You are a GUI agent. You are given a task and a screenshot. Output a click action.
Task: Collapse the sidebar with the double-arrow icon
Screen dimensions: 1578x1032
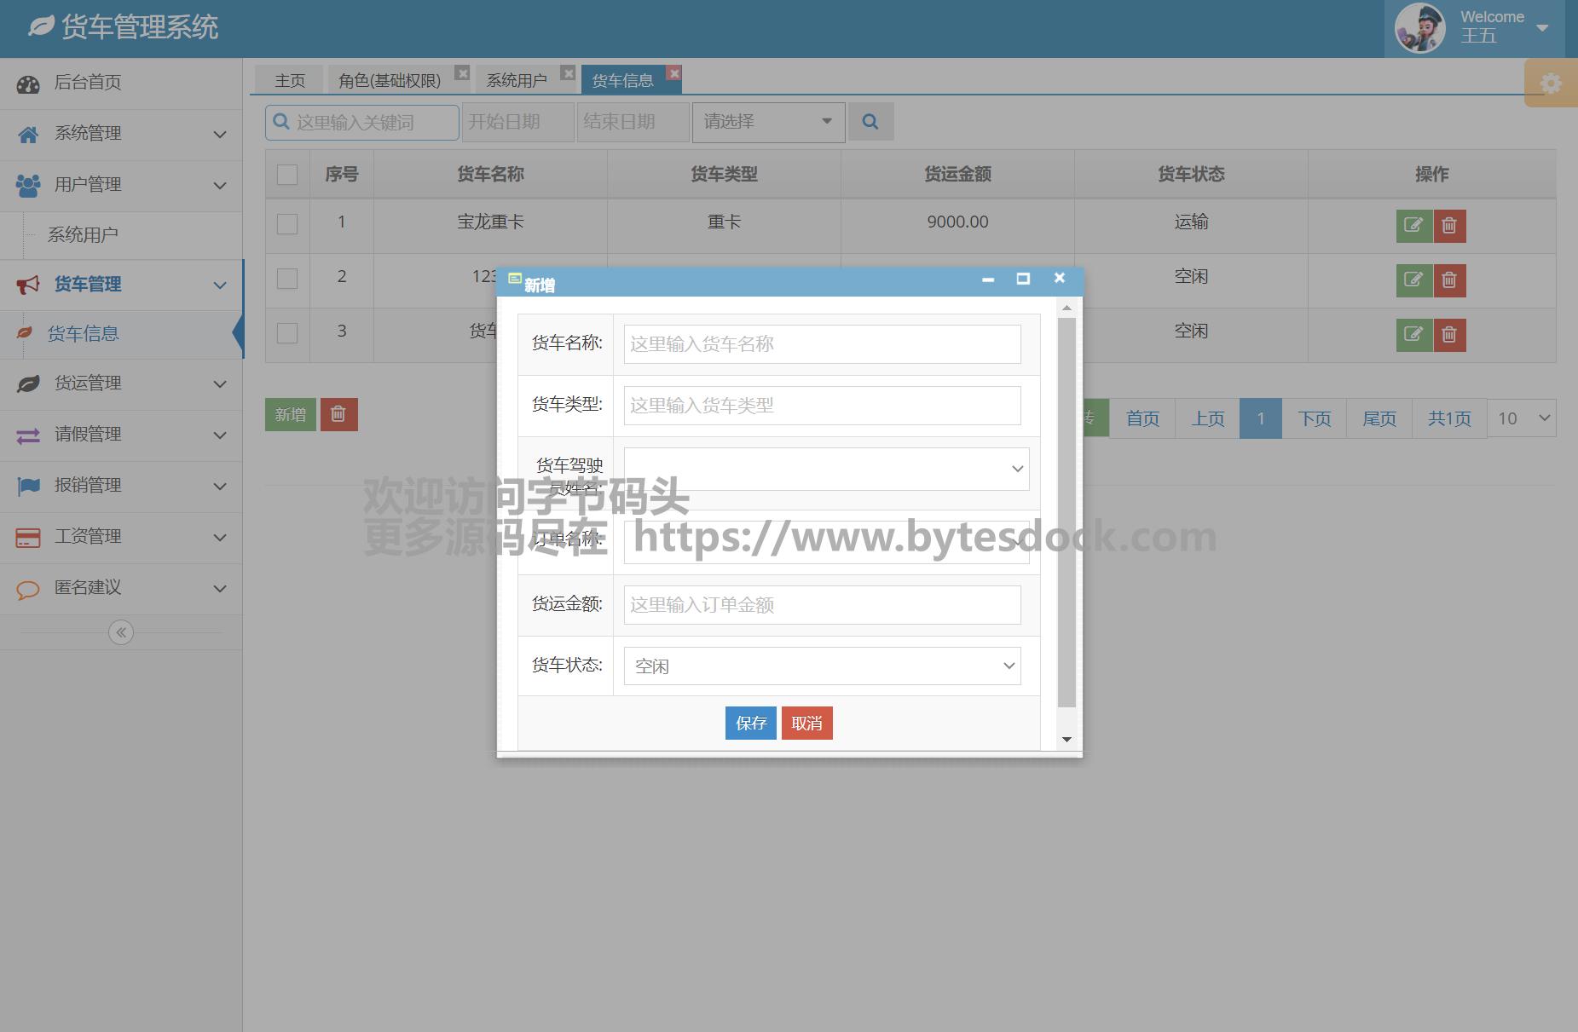pos(121,632)
